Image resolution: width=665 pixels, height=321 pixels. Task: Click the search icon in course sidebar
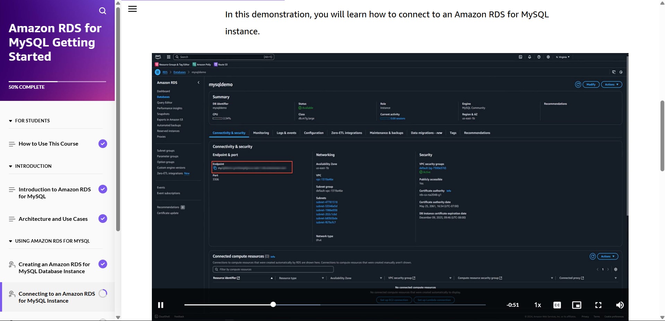pos(103,11)
